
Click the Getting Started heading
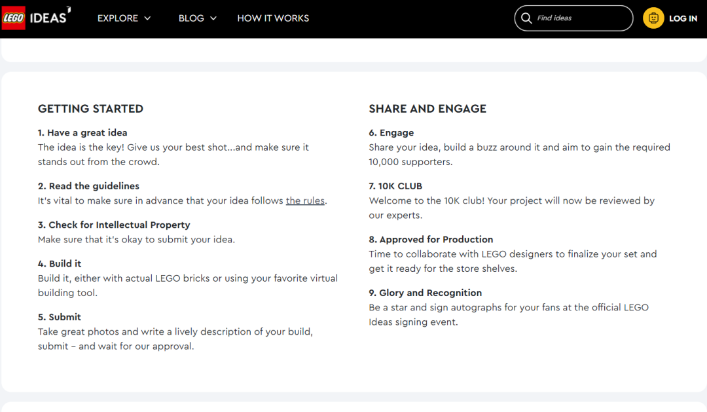click(x=90, y=109)
